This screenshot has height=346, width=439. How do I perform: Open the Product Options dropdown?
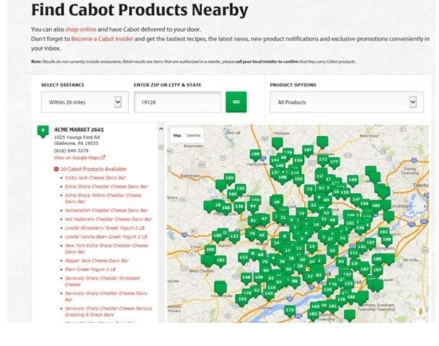point(347,102)
